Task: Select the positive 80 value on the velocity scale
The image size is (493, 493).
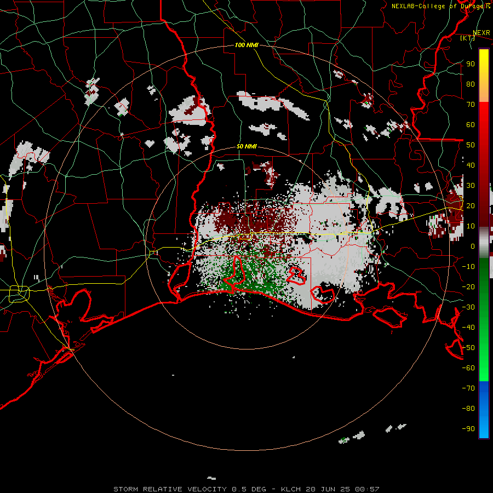Action: pos(471,84)
